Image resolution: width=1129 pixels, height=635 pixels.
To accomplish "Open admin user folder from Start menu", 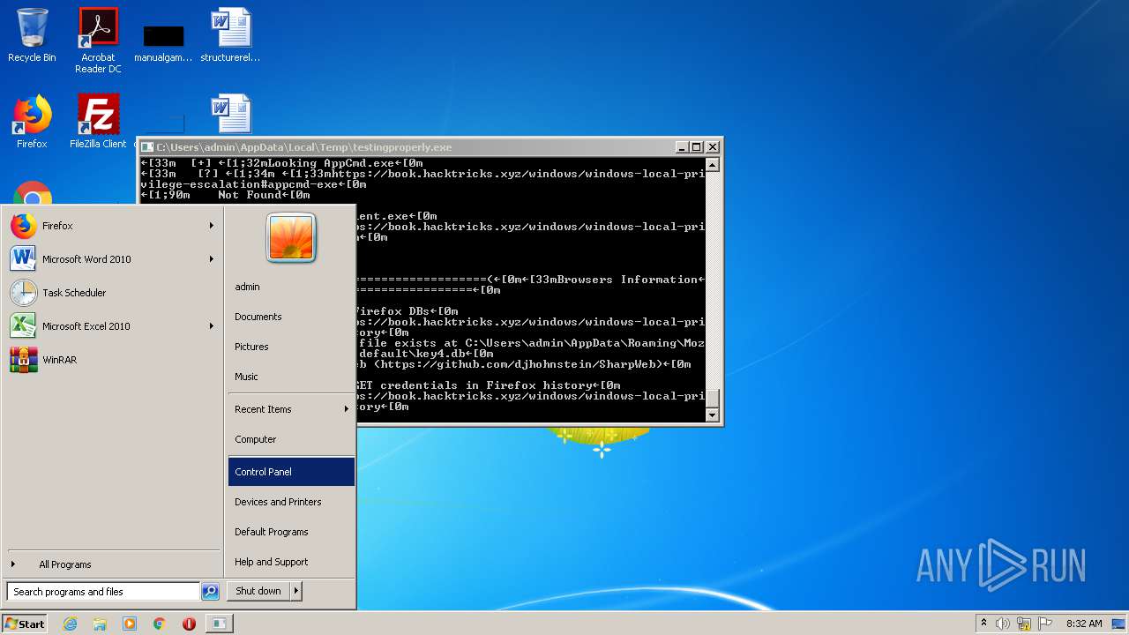I will click(x=291, y=287).
